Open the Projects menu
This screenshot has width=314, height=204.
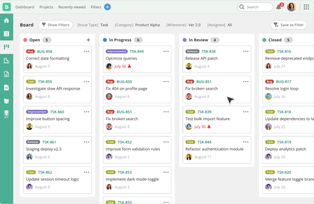coord(46,7)
